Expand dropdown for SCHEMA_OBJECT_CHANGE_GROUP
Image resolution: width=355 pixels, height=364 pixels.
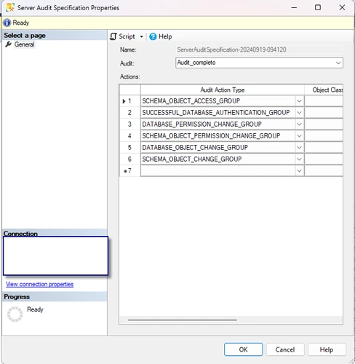tap(300, 159)
